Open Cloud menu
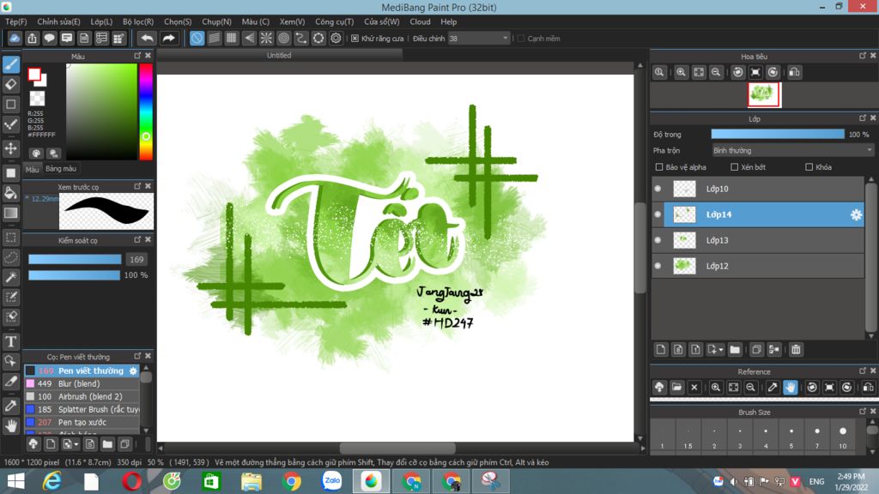The height and width of the screenshot is (494, 879). [420, 21]
